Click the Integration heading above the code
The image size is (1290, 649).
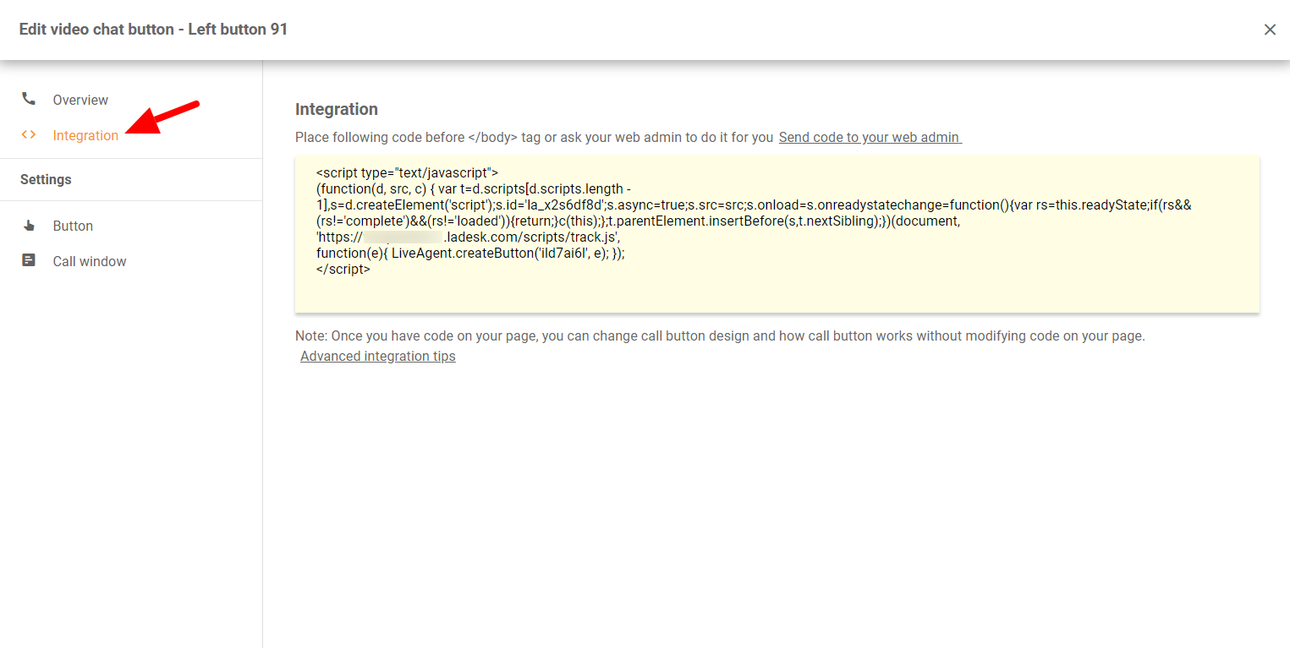point(337,109)
